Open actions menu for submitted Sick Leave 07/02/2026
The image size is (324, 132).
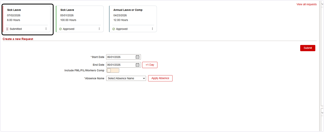(x=46, y=29)
